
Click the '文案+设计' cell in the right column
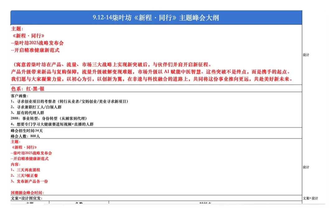pos(310,198)
